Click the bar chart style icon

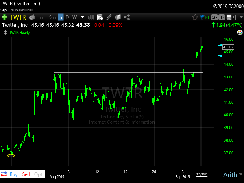(91, 17)
